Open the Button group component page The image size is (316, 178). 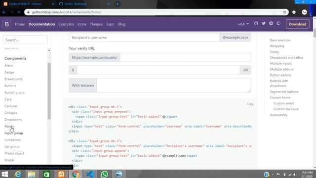pos(14,92)
